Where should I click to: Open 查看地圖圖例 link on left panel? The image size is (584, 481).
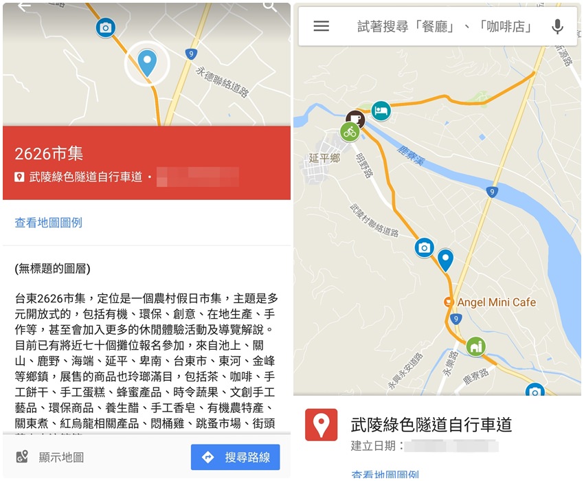click(48, 223)
